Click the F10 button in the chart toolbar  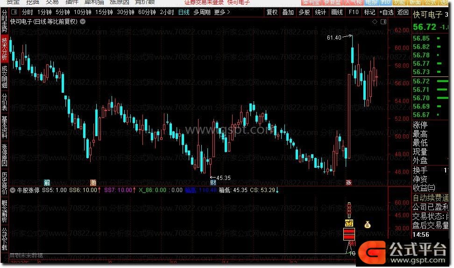pos(354,12)
